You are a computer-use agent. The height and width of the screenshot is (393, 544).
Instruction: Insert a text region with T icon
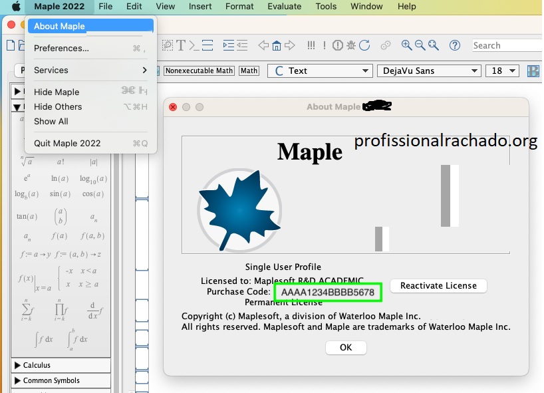(181, 45)
